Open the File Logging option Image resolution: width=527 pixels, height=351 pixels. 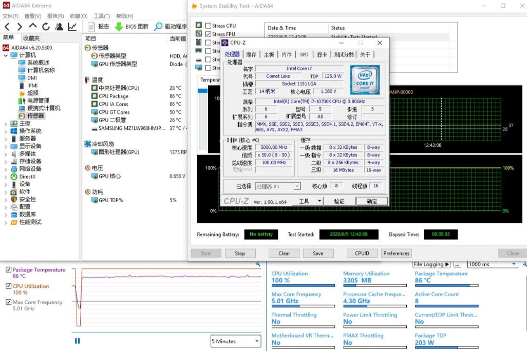pos(431,264)
